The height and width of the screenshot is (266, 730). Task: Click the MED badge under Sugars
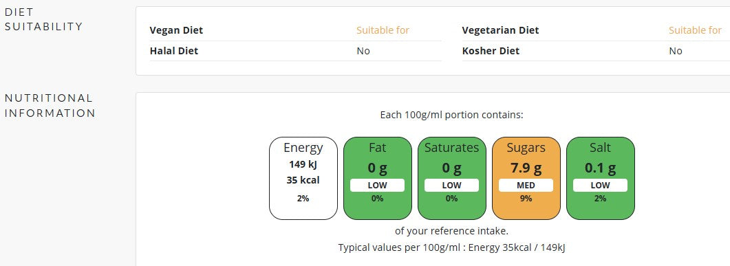point(526,185)
